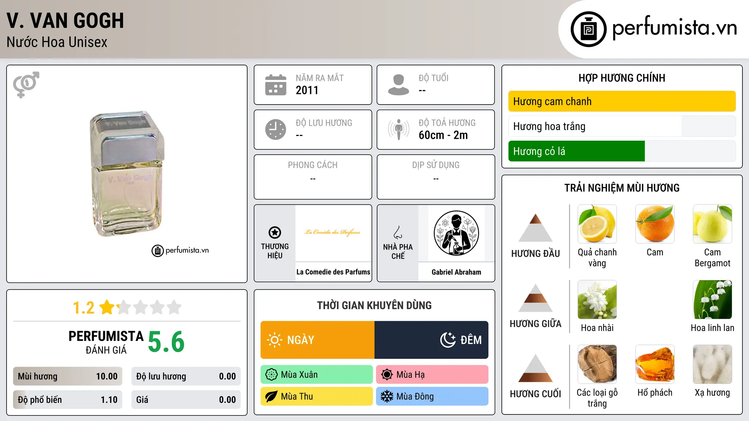Click the Trải nghiệm mùi hương heading
Image resolution: width=749 pixels, height=421 pixels.
click(x=622, y=188)
